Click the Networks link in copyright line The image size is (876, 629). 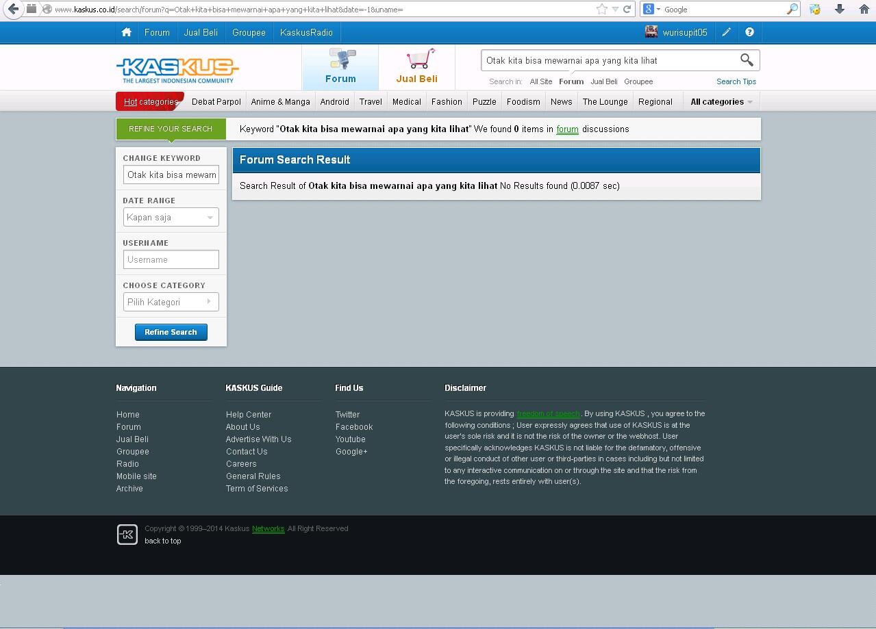coord(268,528)
